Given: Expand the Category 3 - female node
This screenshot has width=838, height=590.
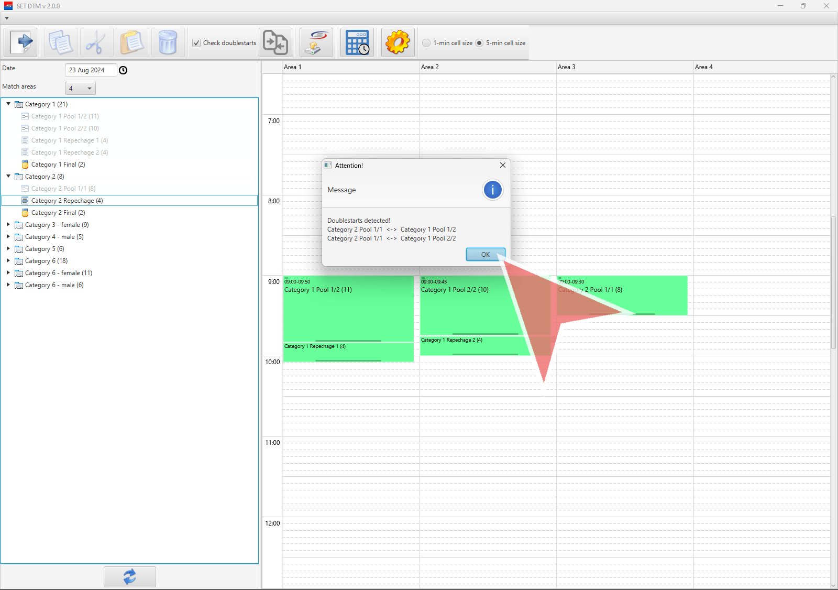Looking at the screenshot, I should (8, 225).
